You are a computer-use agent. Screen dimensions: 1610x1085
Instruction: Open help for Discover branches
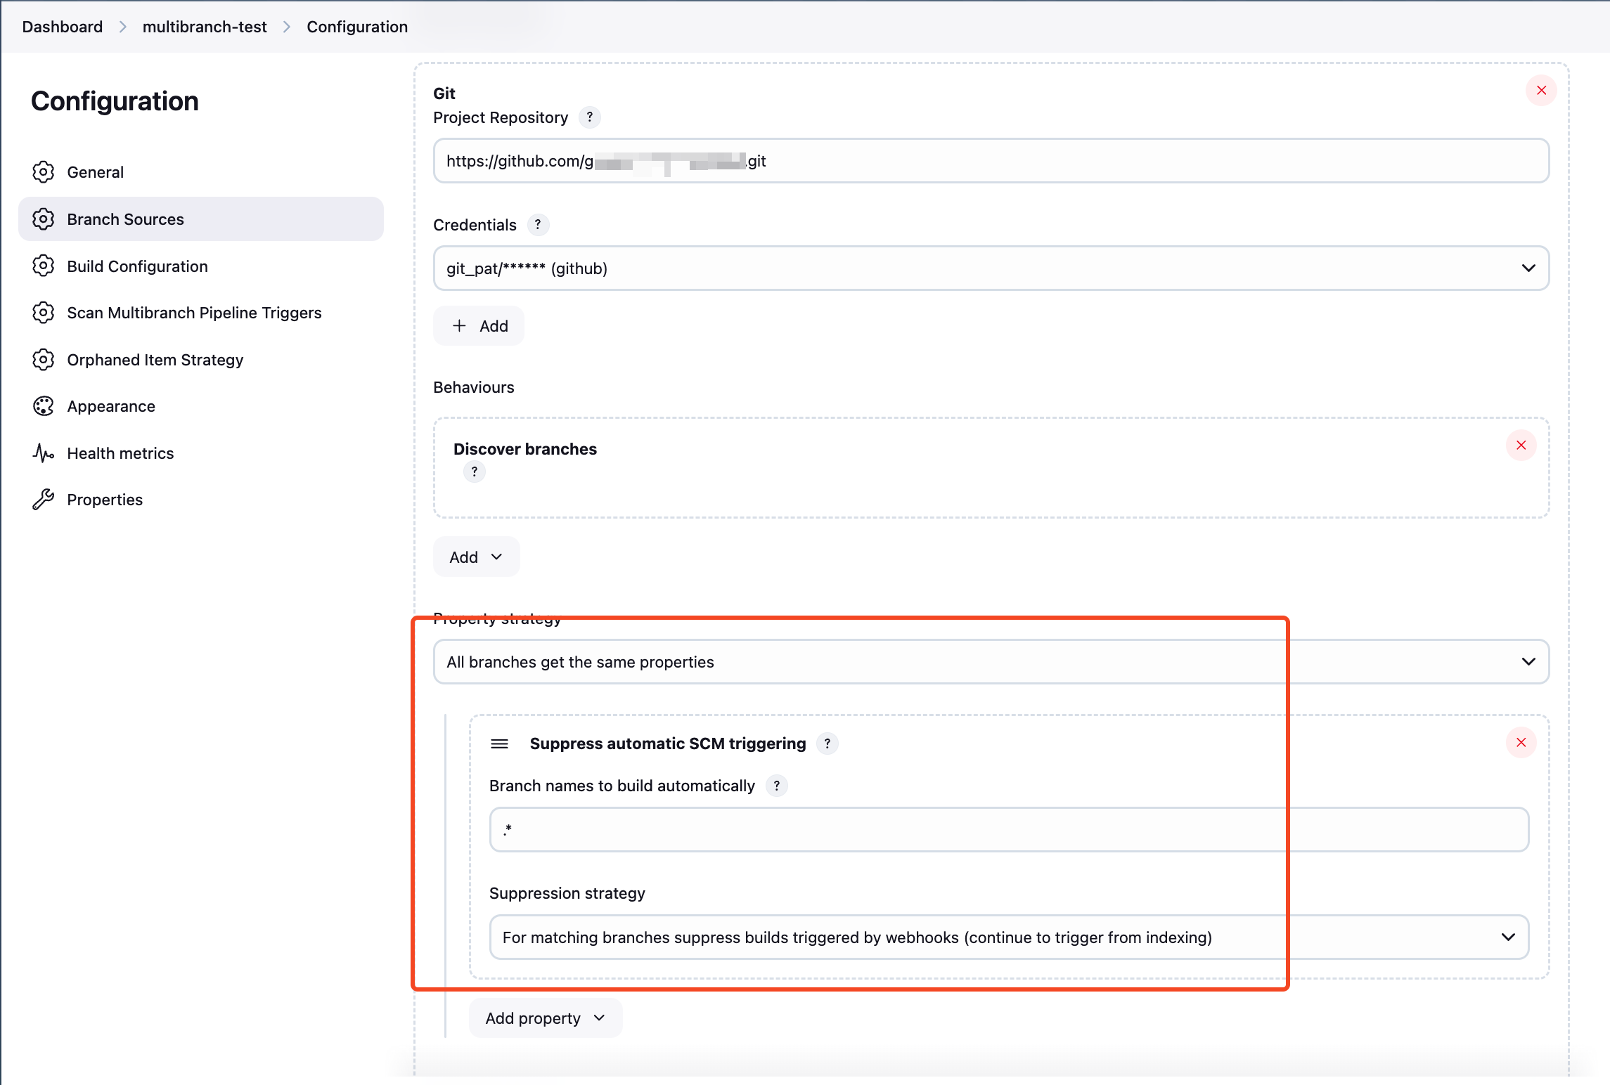pyautogui.click(x=474, y=472)
